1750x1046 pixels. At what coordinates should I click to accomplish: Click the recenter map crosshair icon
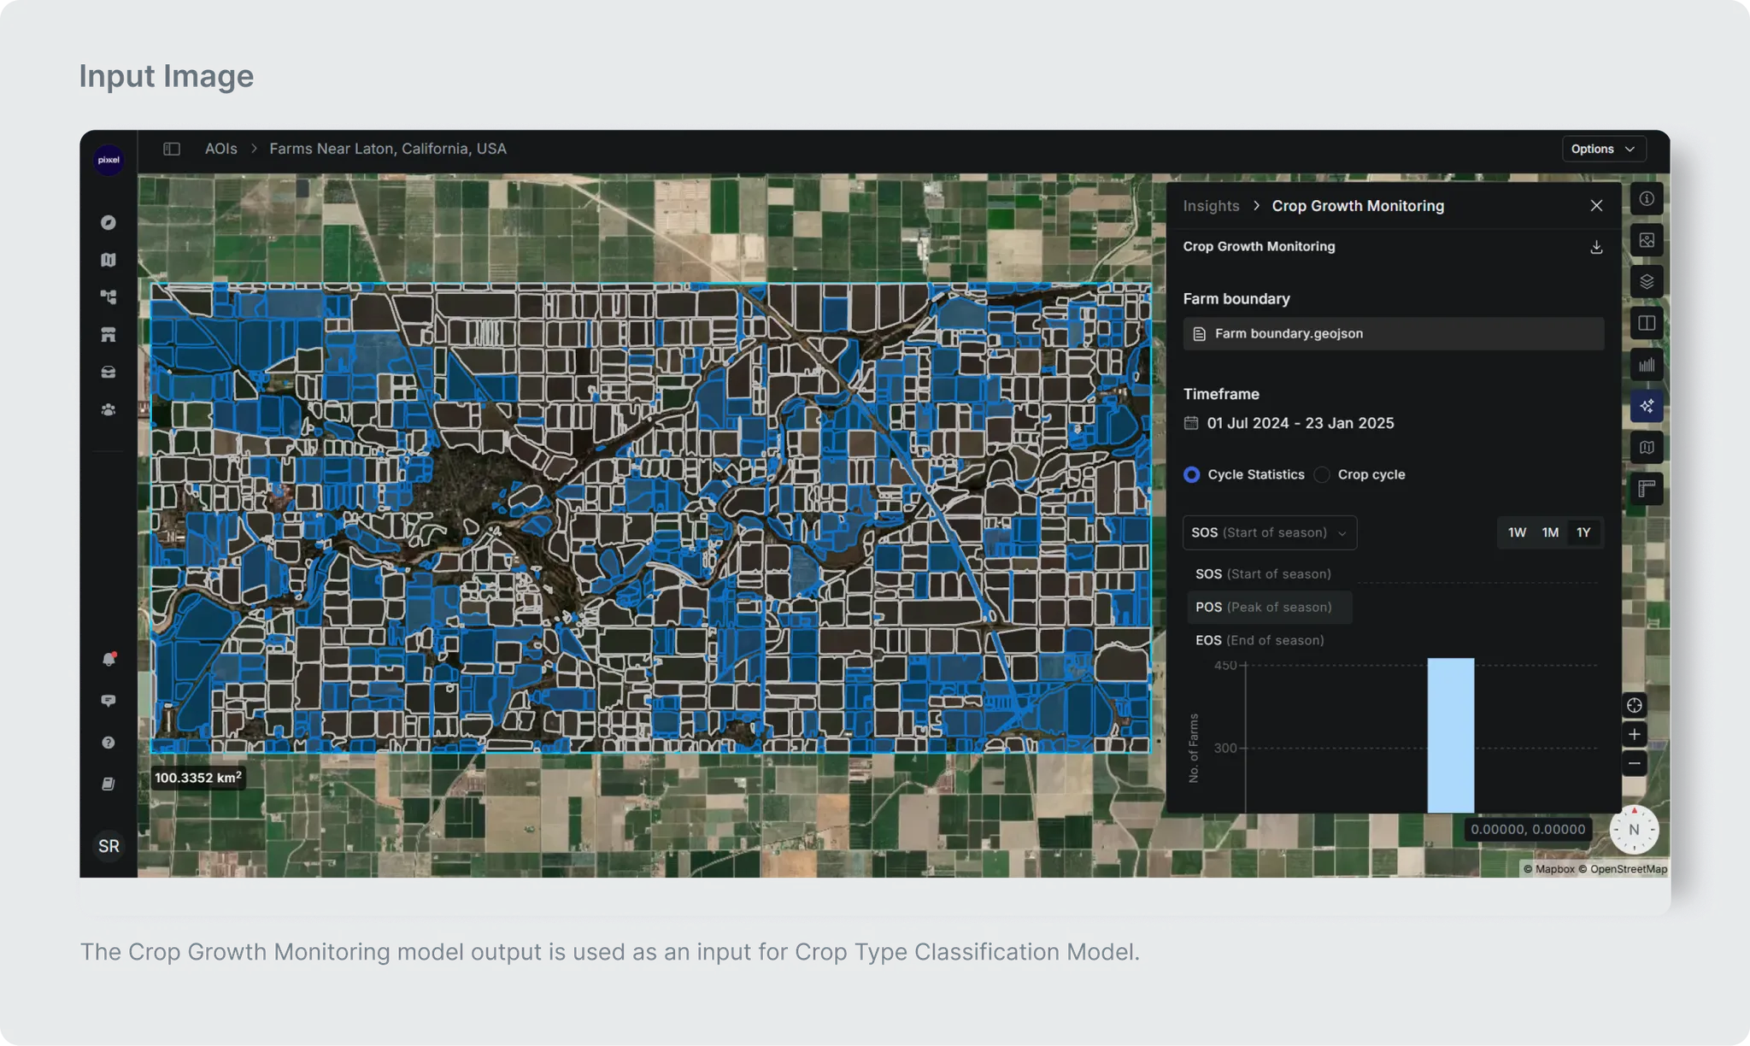pyautogui.click(x=1634, y=705)
